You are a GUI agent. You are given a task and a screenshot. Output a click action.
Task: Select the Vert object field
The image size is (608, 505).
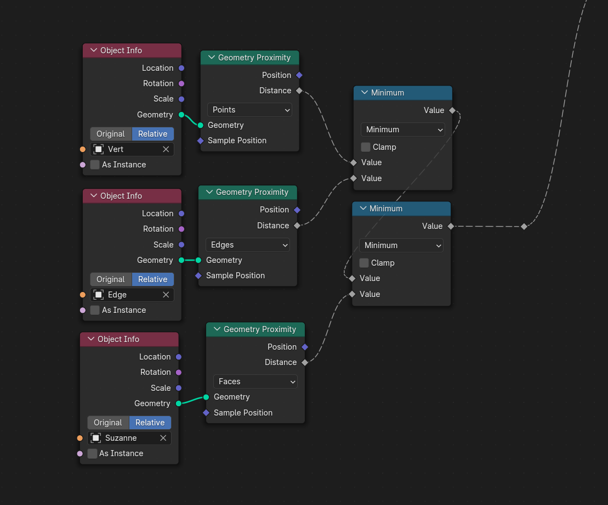(x=132, y=149)
